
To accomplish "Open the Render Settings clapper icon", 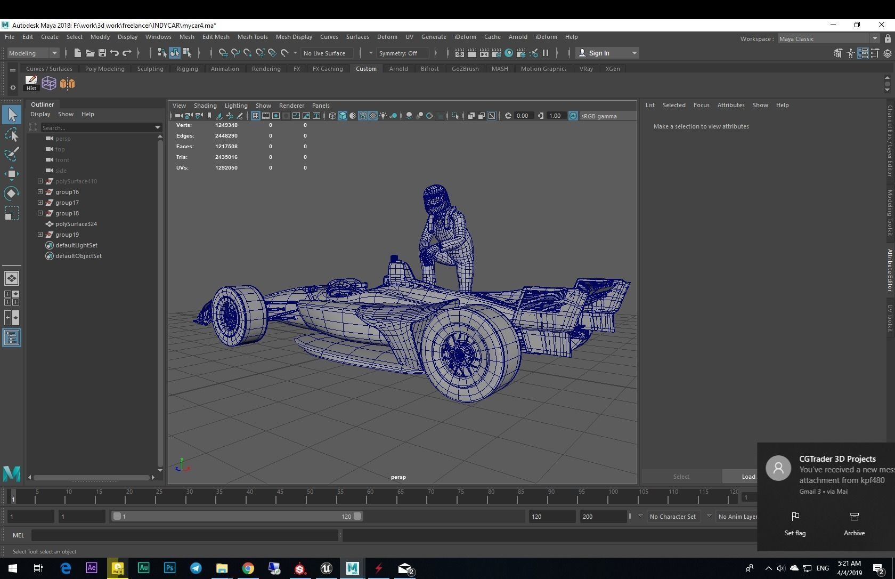I will click(496, 53).
